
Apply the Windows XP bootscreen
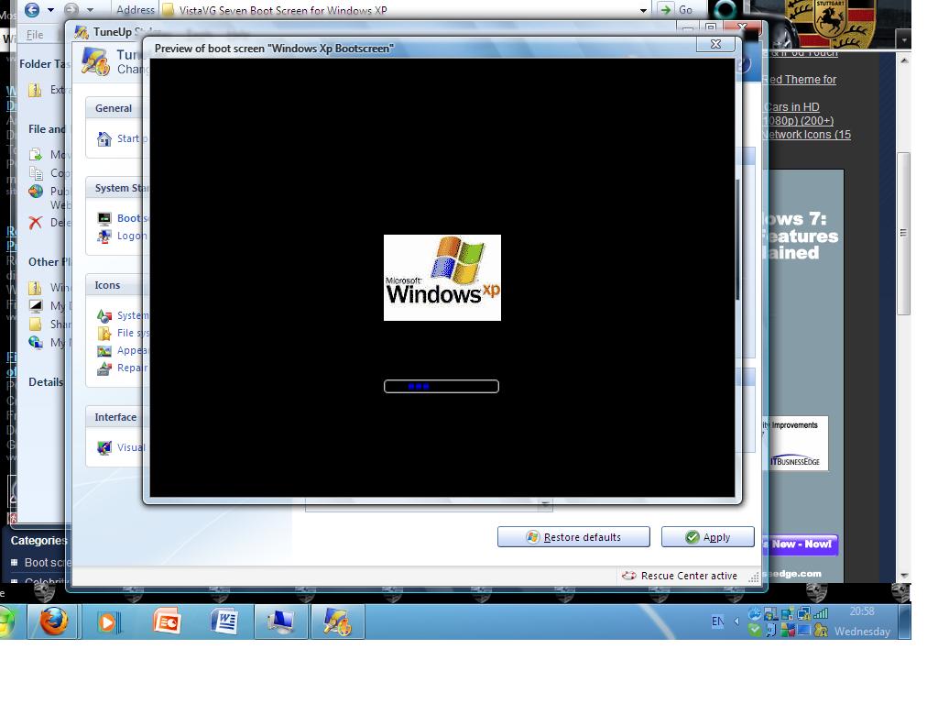pyautogui.click(x=707, y=536)
